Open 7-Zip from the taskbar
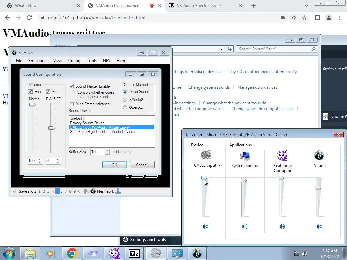The width and height of the screenshot is (347, 260). (134, 253)
